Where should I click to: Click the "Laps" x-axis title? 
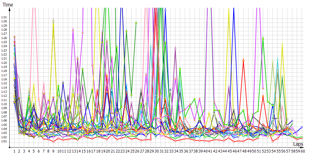pos(298,144)
